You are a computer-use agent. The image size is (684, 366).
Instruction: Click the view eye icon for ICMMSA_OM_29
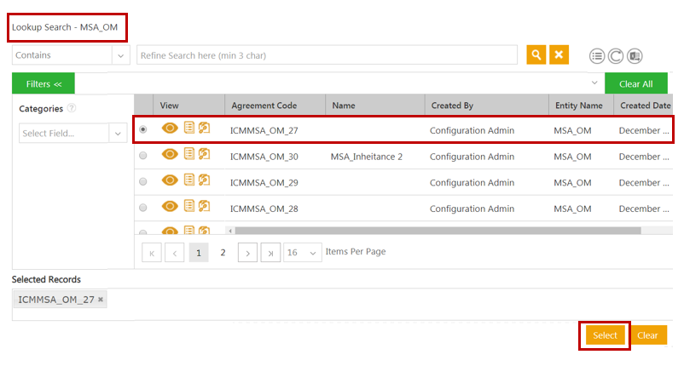click(x=171, y=180)
